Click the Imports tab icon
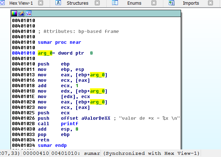 click(x=172, y=3)
